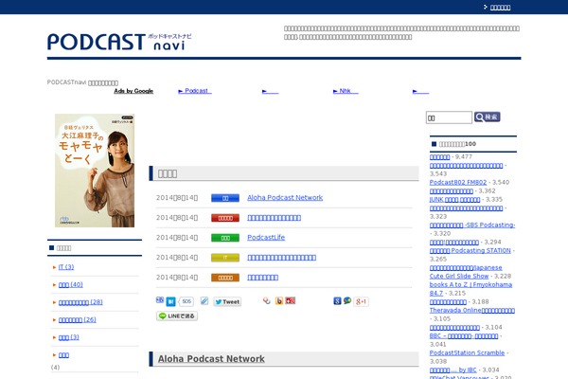
Task: Open books A to Z Fmyokohama link
Action: [x=470, y=289]
